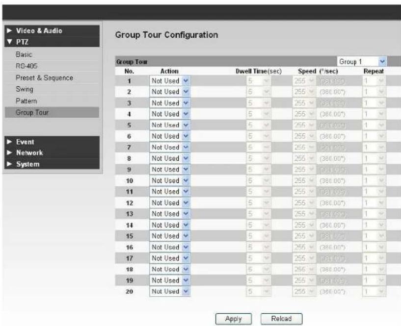Open the Pattern settings page

27,101
